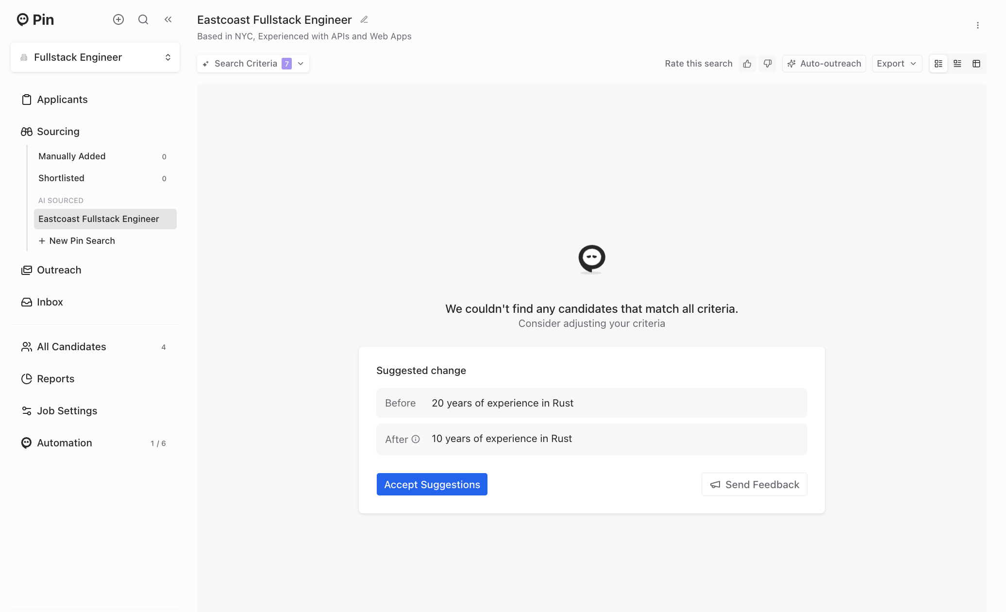The width and height of the screenshot is (1006, 612).
Task: Open Applicants in the sidebar
Action: (62, 100)
